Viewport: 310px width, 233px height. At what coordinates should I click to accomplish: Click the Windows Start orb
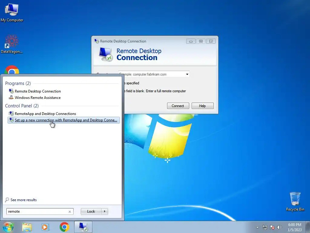[8, 227]
